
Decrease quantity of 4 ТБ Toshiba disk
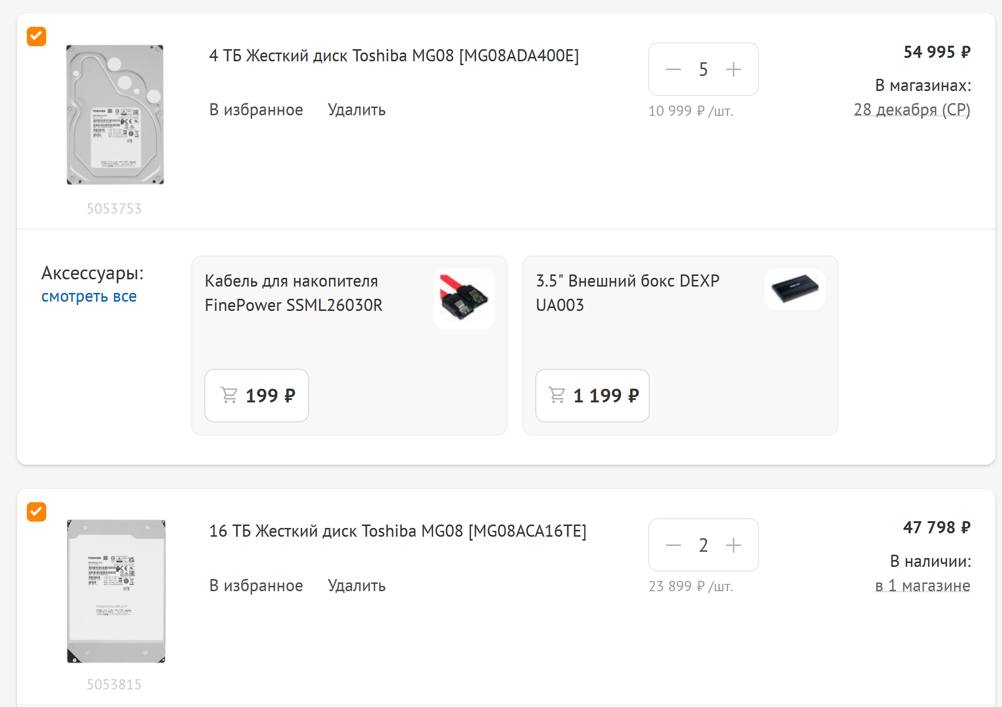coord(674,70)
